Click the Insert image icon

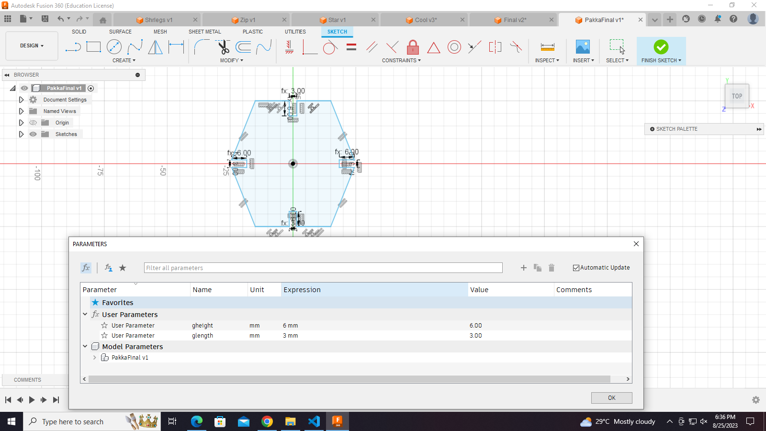[582, 47]
